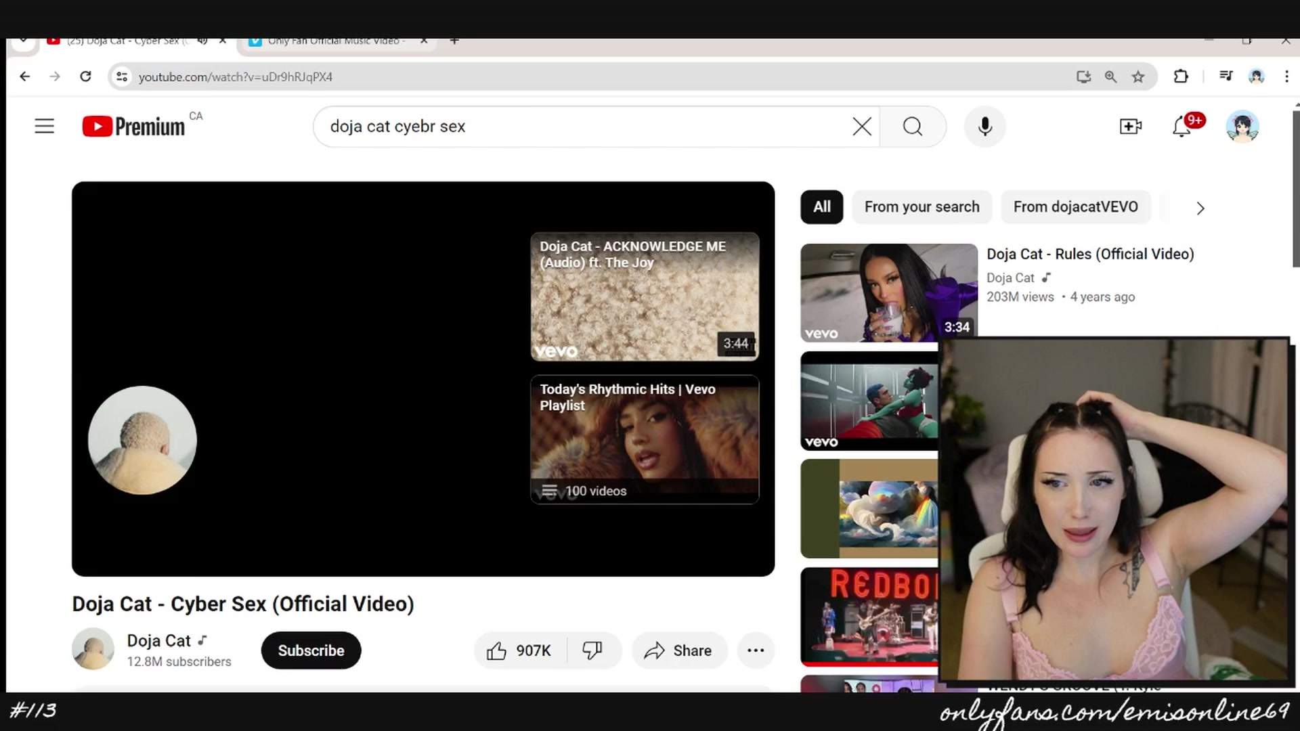Open the media controls icon in toolbar

tap(1226, 76)
